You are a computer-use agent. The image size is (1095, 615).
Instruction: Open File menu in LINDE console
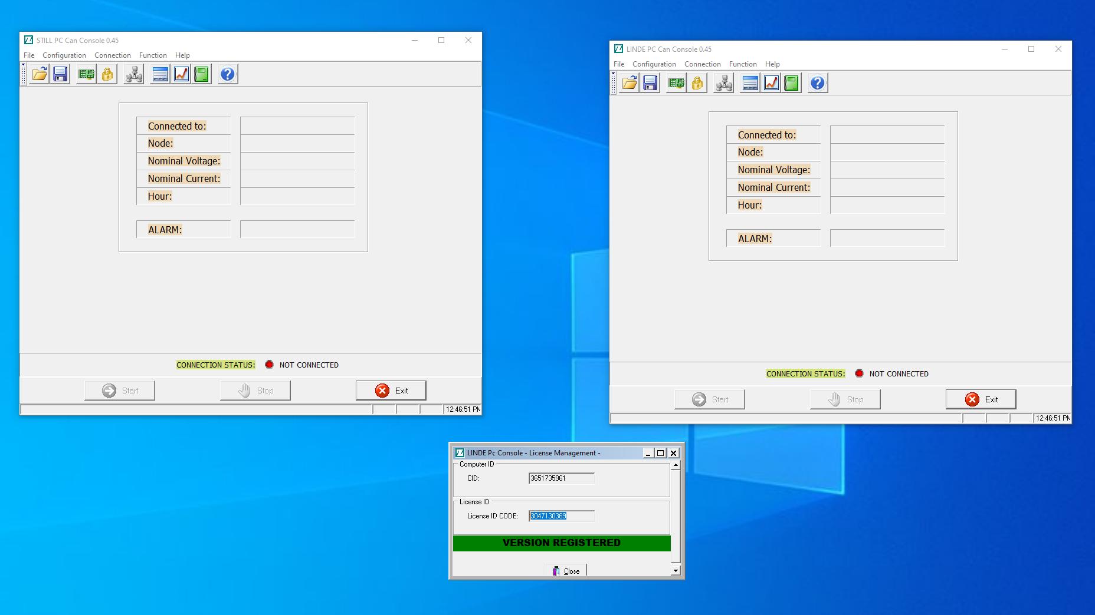click(619, 64)
